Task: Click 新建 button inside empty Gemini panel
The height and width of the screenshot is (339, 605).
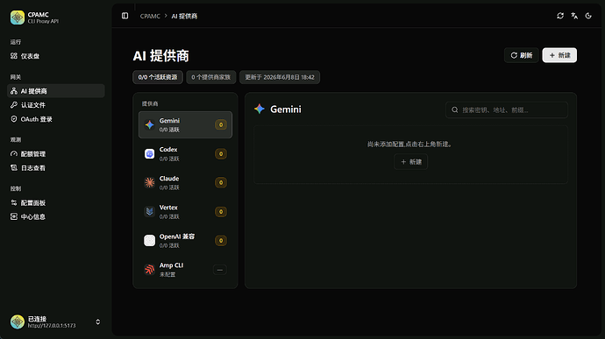Action: (410, 161)
